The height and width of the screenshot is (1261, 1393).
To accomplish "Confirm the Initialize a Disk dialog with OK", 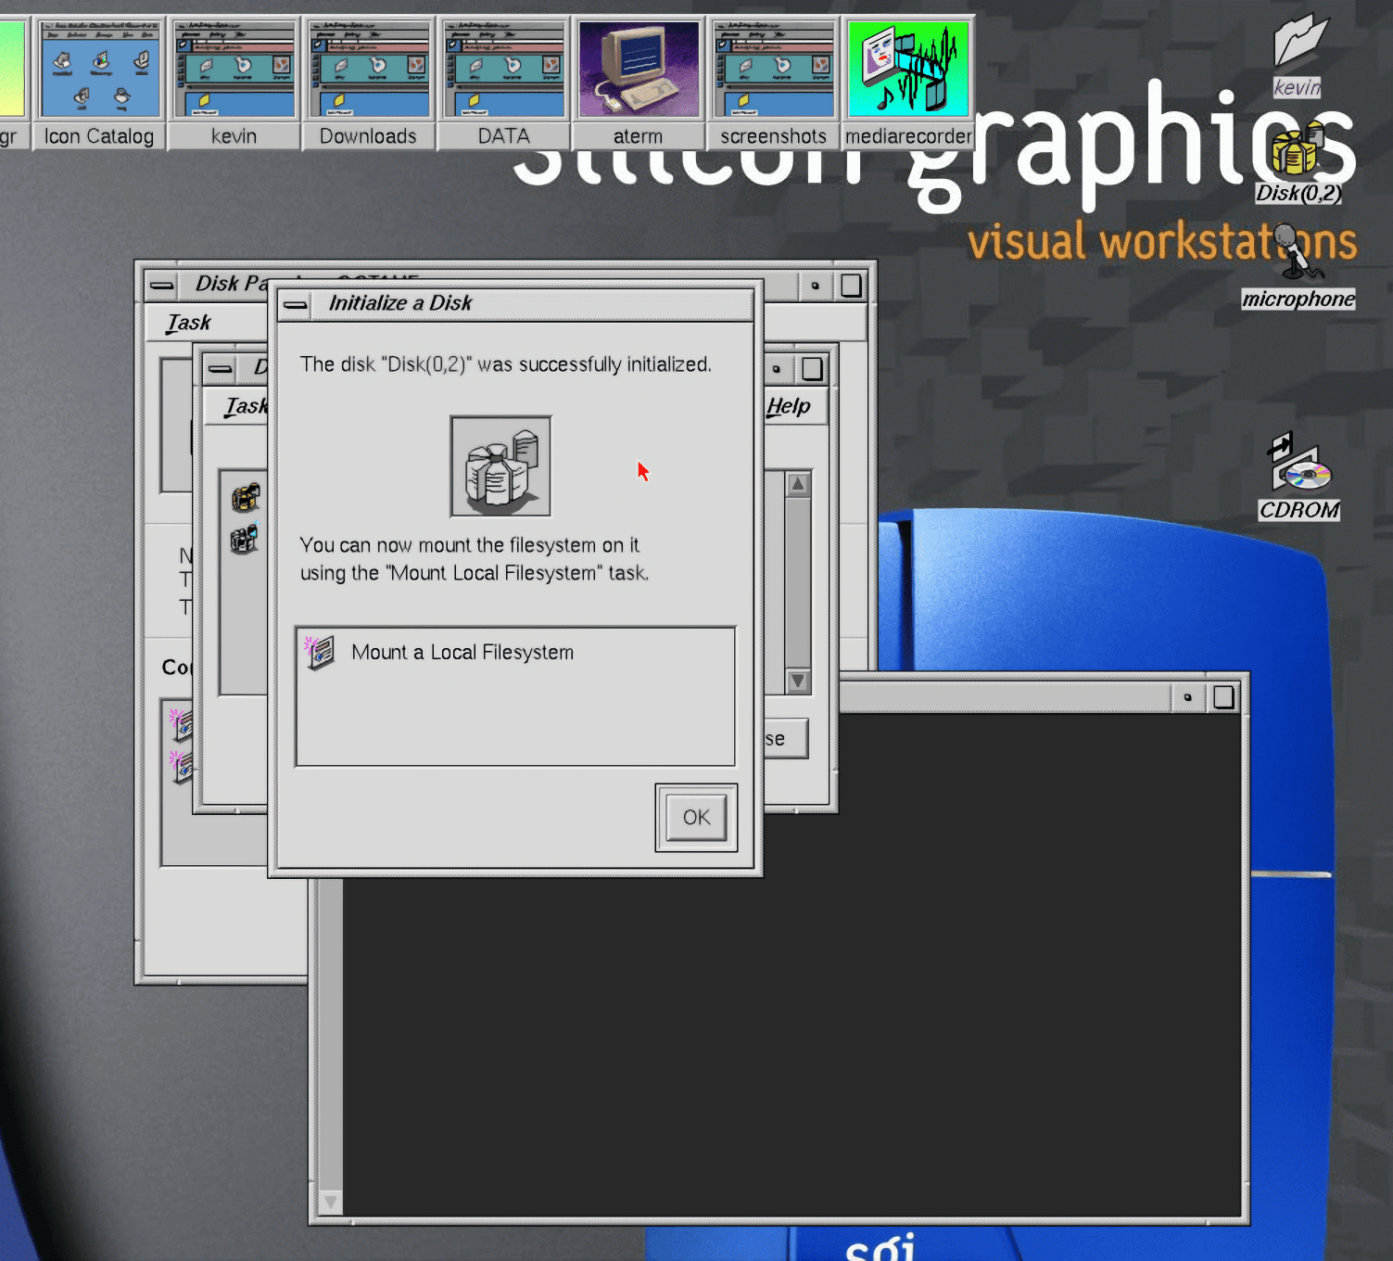I will coord(696,817).
